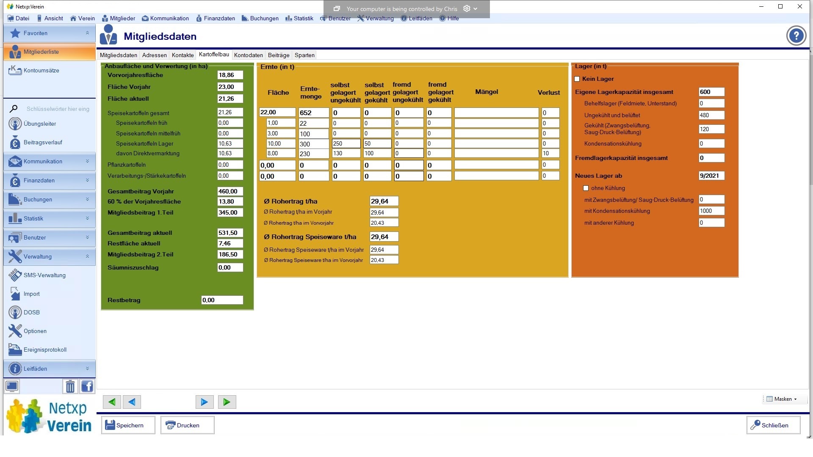Go to next record with blue right arrow
The image size is (813, 457).
click(204, 402)
